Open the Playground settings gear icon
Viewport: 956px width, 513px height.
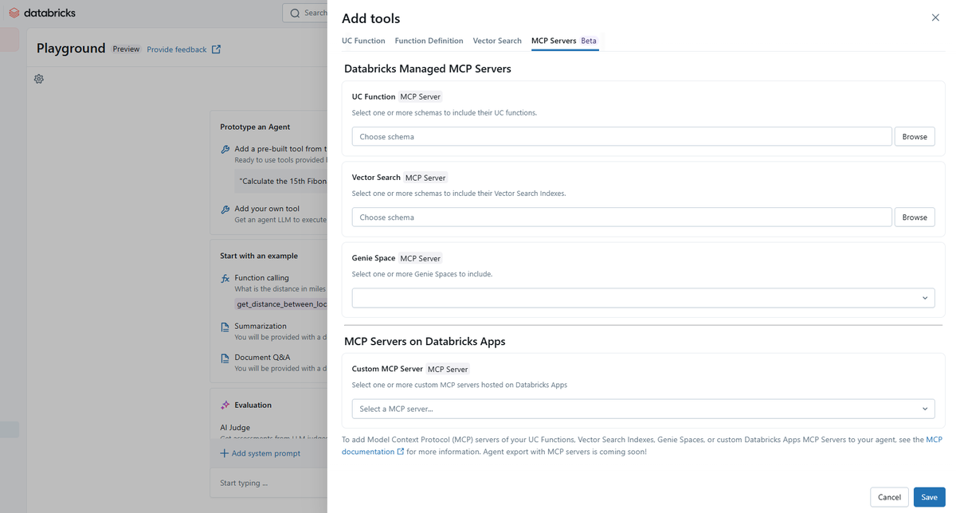pos(39,79)
